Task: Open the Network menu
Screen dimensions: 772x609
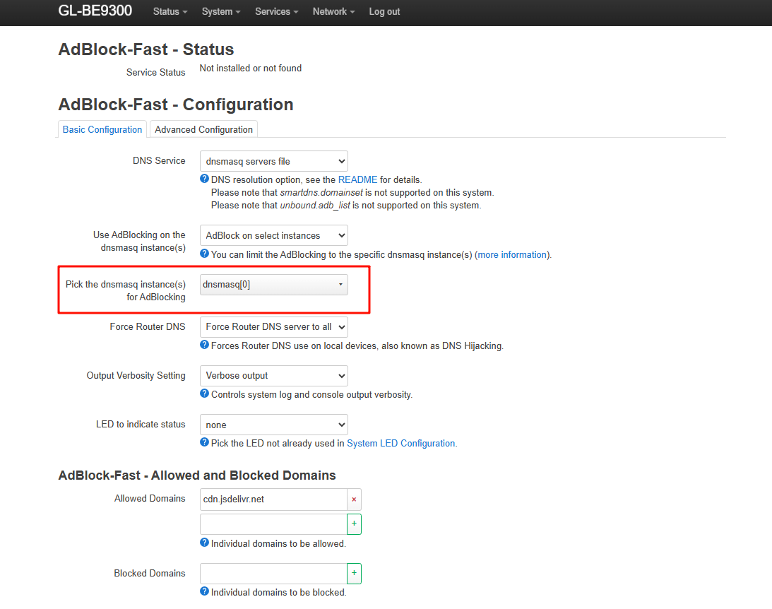Action: tap(333, 11)
